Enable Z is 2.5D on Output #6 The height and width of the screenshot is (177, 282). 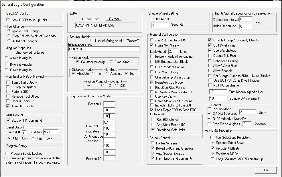click(x=152, y=40)
